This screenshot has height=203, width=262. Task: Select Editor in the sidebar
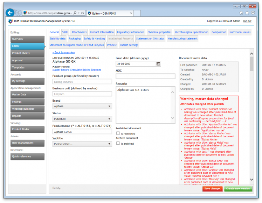(27, 46)
